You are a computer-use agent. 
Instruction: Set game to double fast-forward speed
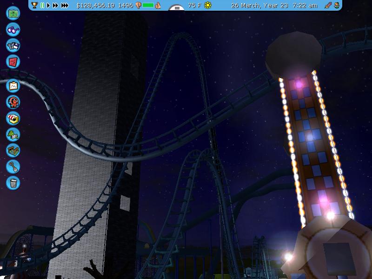tap(55, 5)
